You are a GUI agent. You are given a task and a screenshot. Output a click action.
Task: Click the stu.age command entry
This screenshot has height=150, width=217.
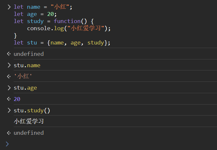[25, 88]
